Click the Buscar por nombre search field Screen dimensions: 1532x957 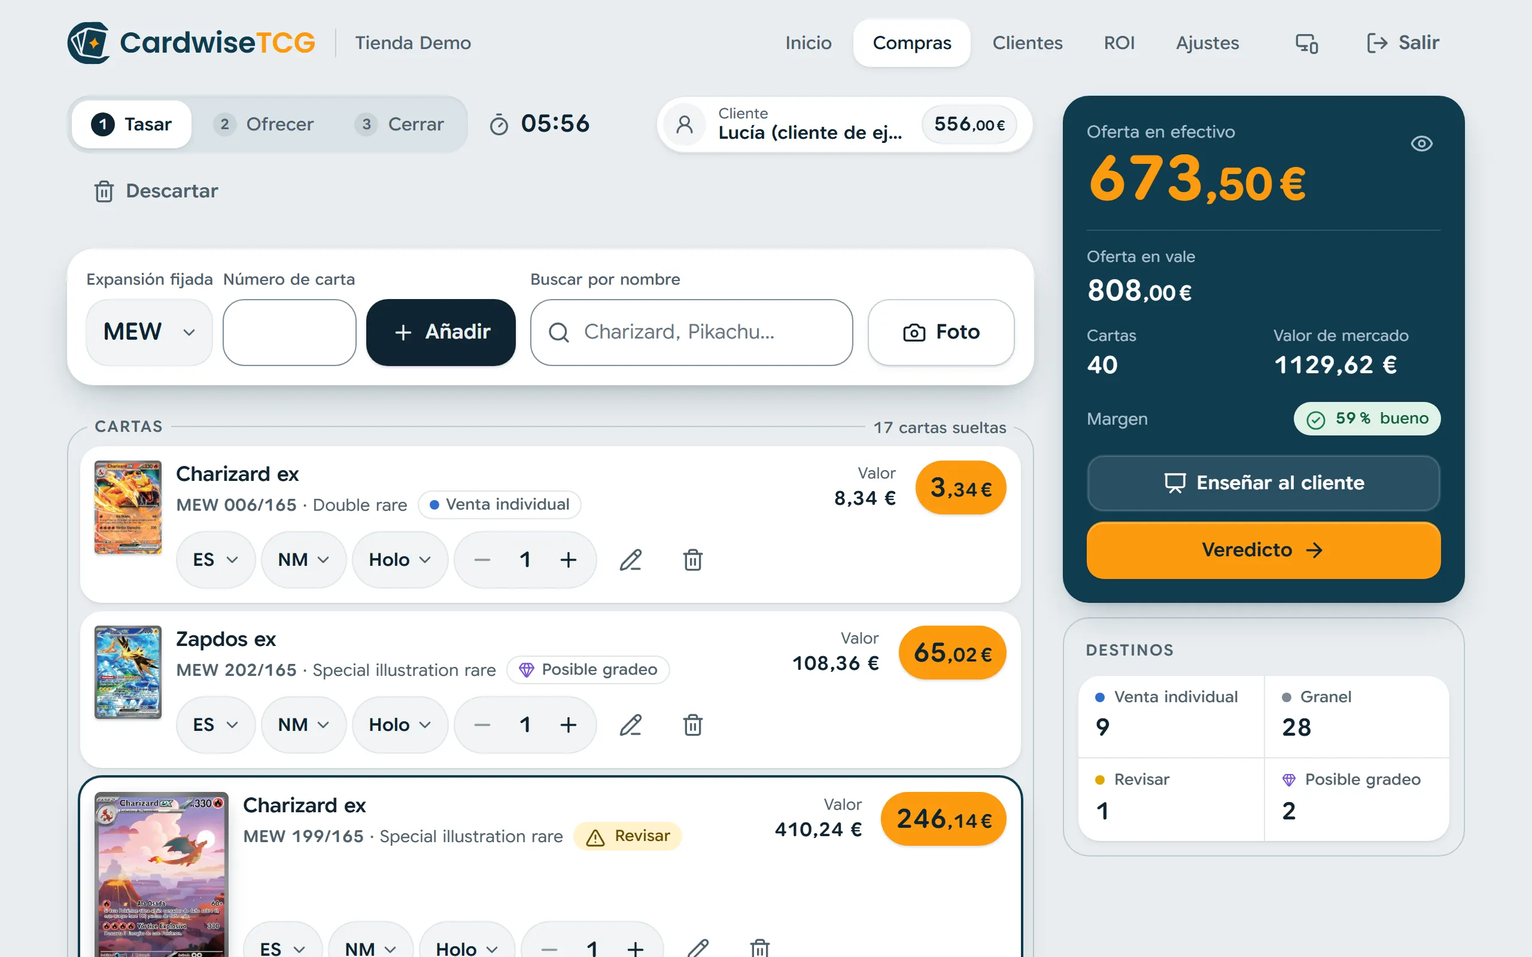(x=691, y=331)
